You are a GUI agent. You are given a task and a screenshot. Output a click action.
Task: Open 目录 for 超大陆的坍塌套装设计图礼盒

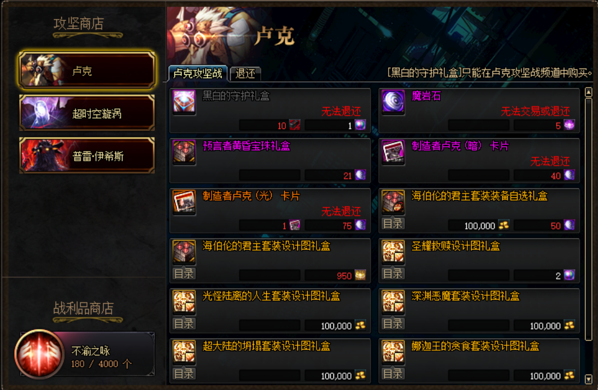point(184,374)
